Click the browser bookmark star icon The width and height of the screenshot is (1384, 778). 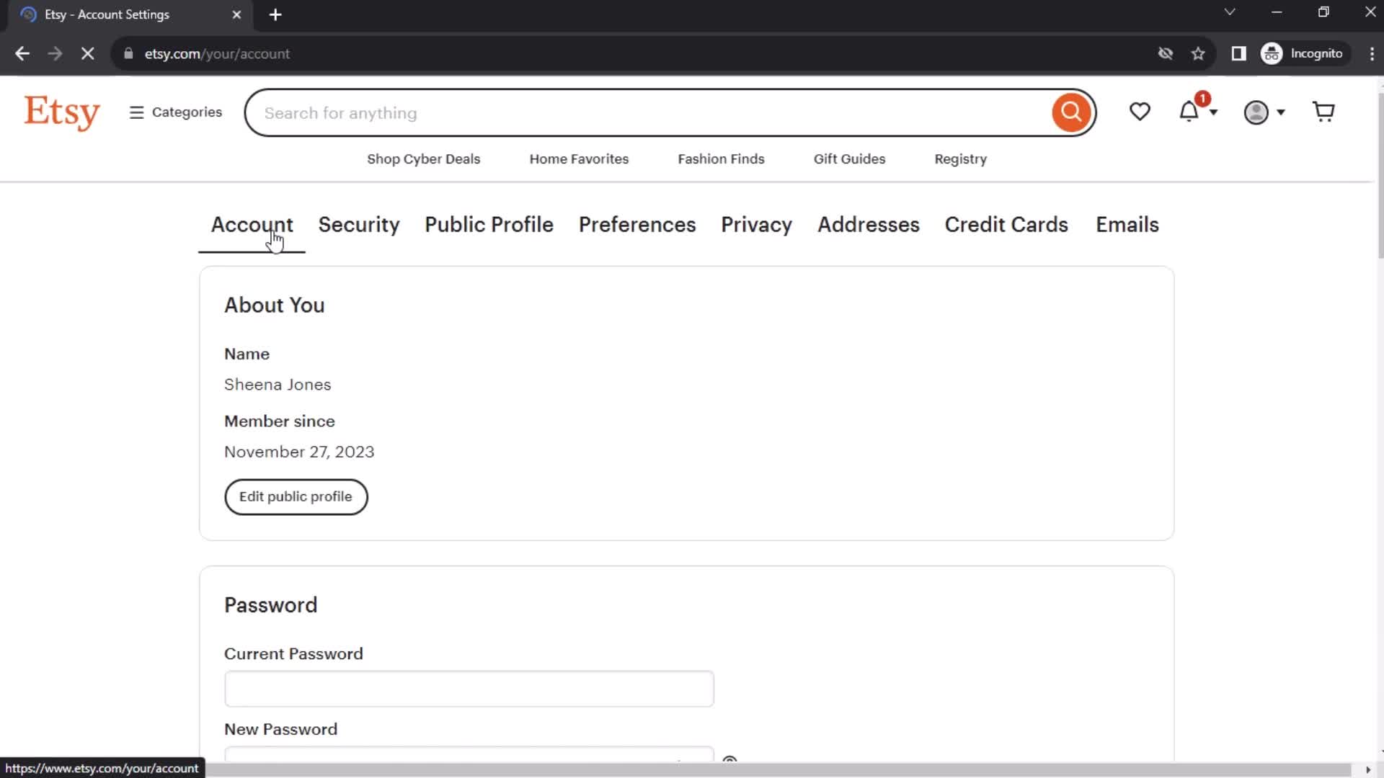coord(1199,53)
